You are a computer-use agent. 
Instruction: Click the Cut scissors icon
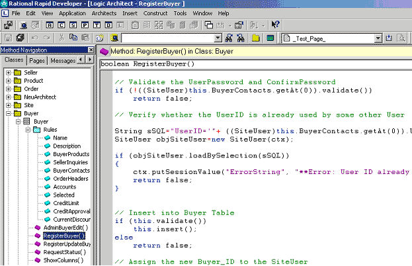(x=62, y=38)
